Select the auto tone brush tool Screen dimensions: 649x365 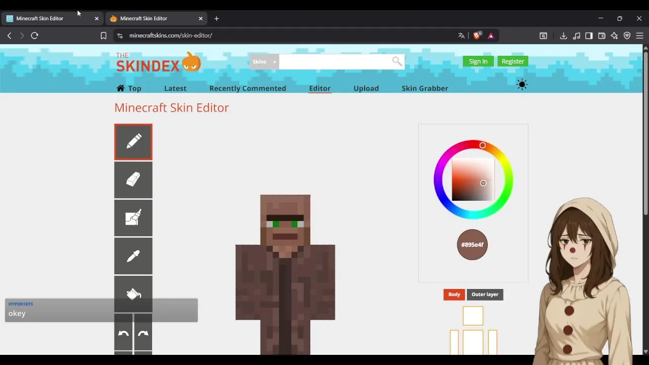tap(133, 218)
